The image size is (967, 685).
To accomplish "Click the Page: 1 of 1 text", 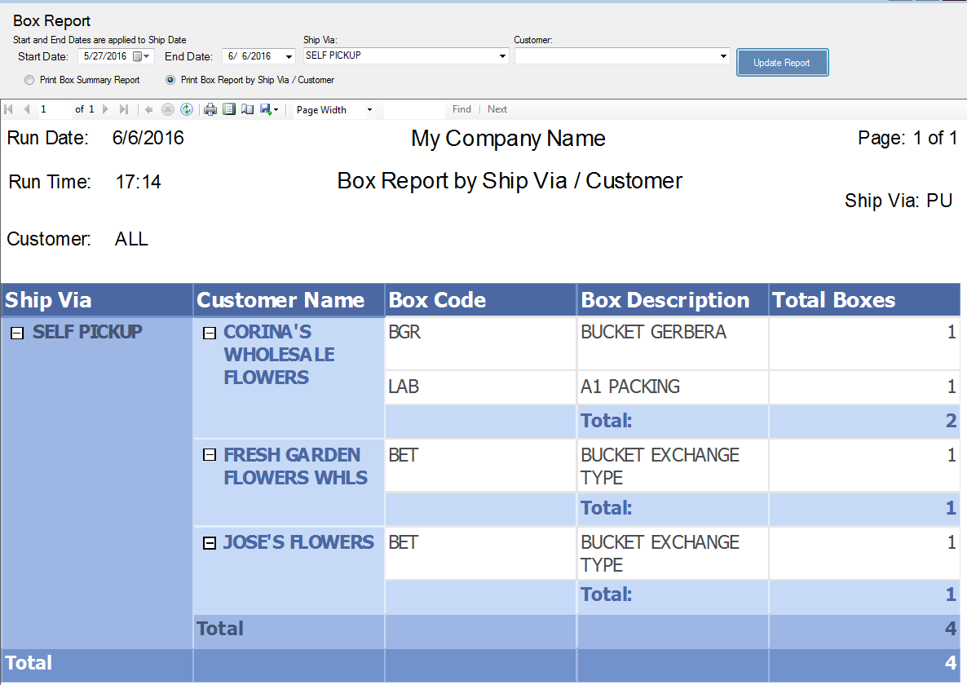I will (x=907, y=138).
